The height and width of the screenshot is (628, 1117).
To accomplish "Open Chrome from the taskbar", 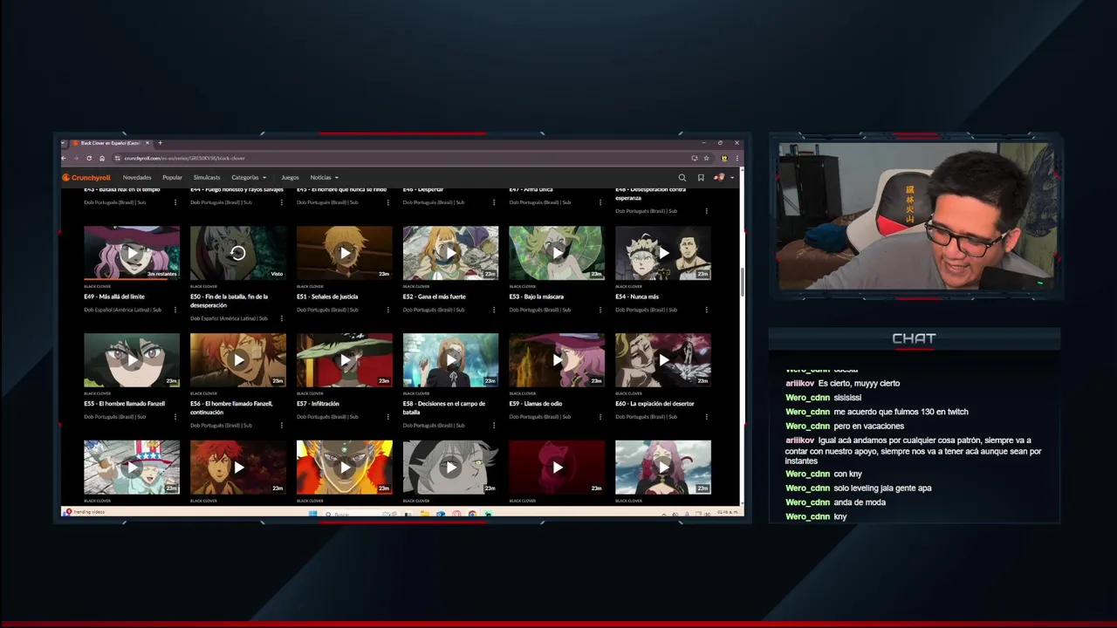I will (472, 513).
